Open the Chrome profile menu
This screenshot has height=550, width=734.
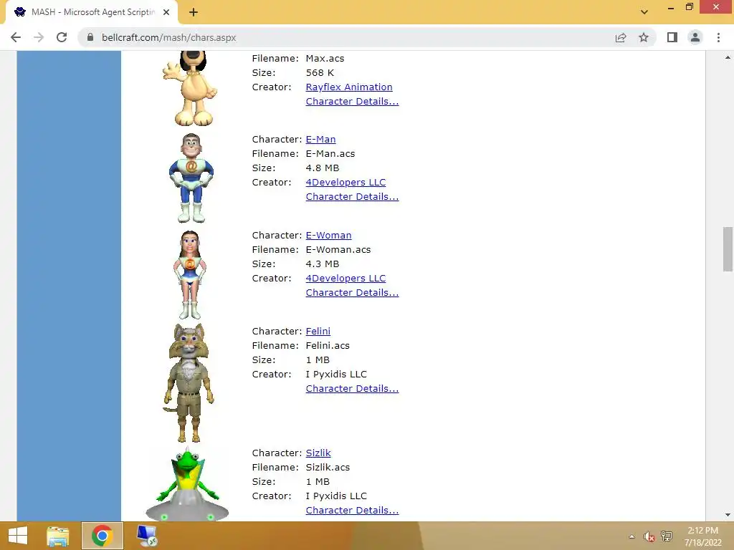pyautogui.click(x=695, y=37)
